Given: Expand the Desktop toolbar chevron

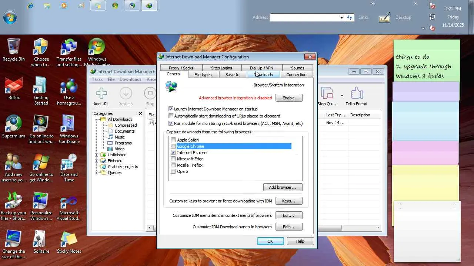Looking at the screenshot, I should pos(416,4).
